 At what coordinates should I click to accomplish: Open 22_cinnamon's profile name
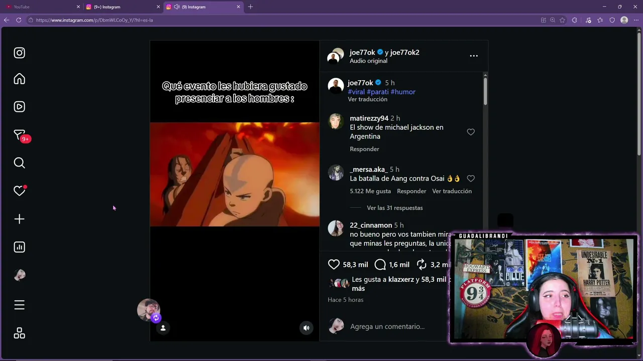tap(371, 225)
